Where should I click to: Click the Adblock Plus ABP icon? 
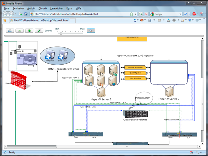pos(194,14)
